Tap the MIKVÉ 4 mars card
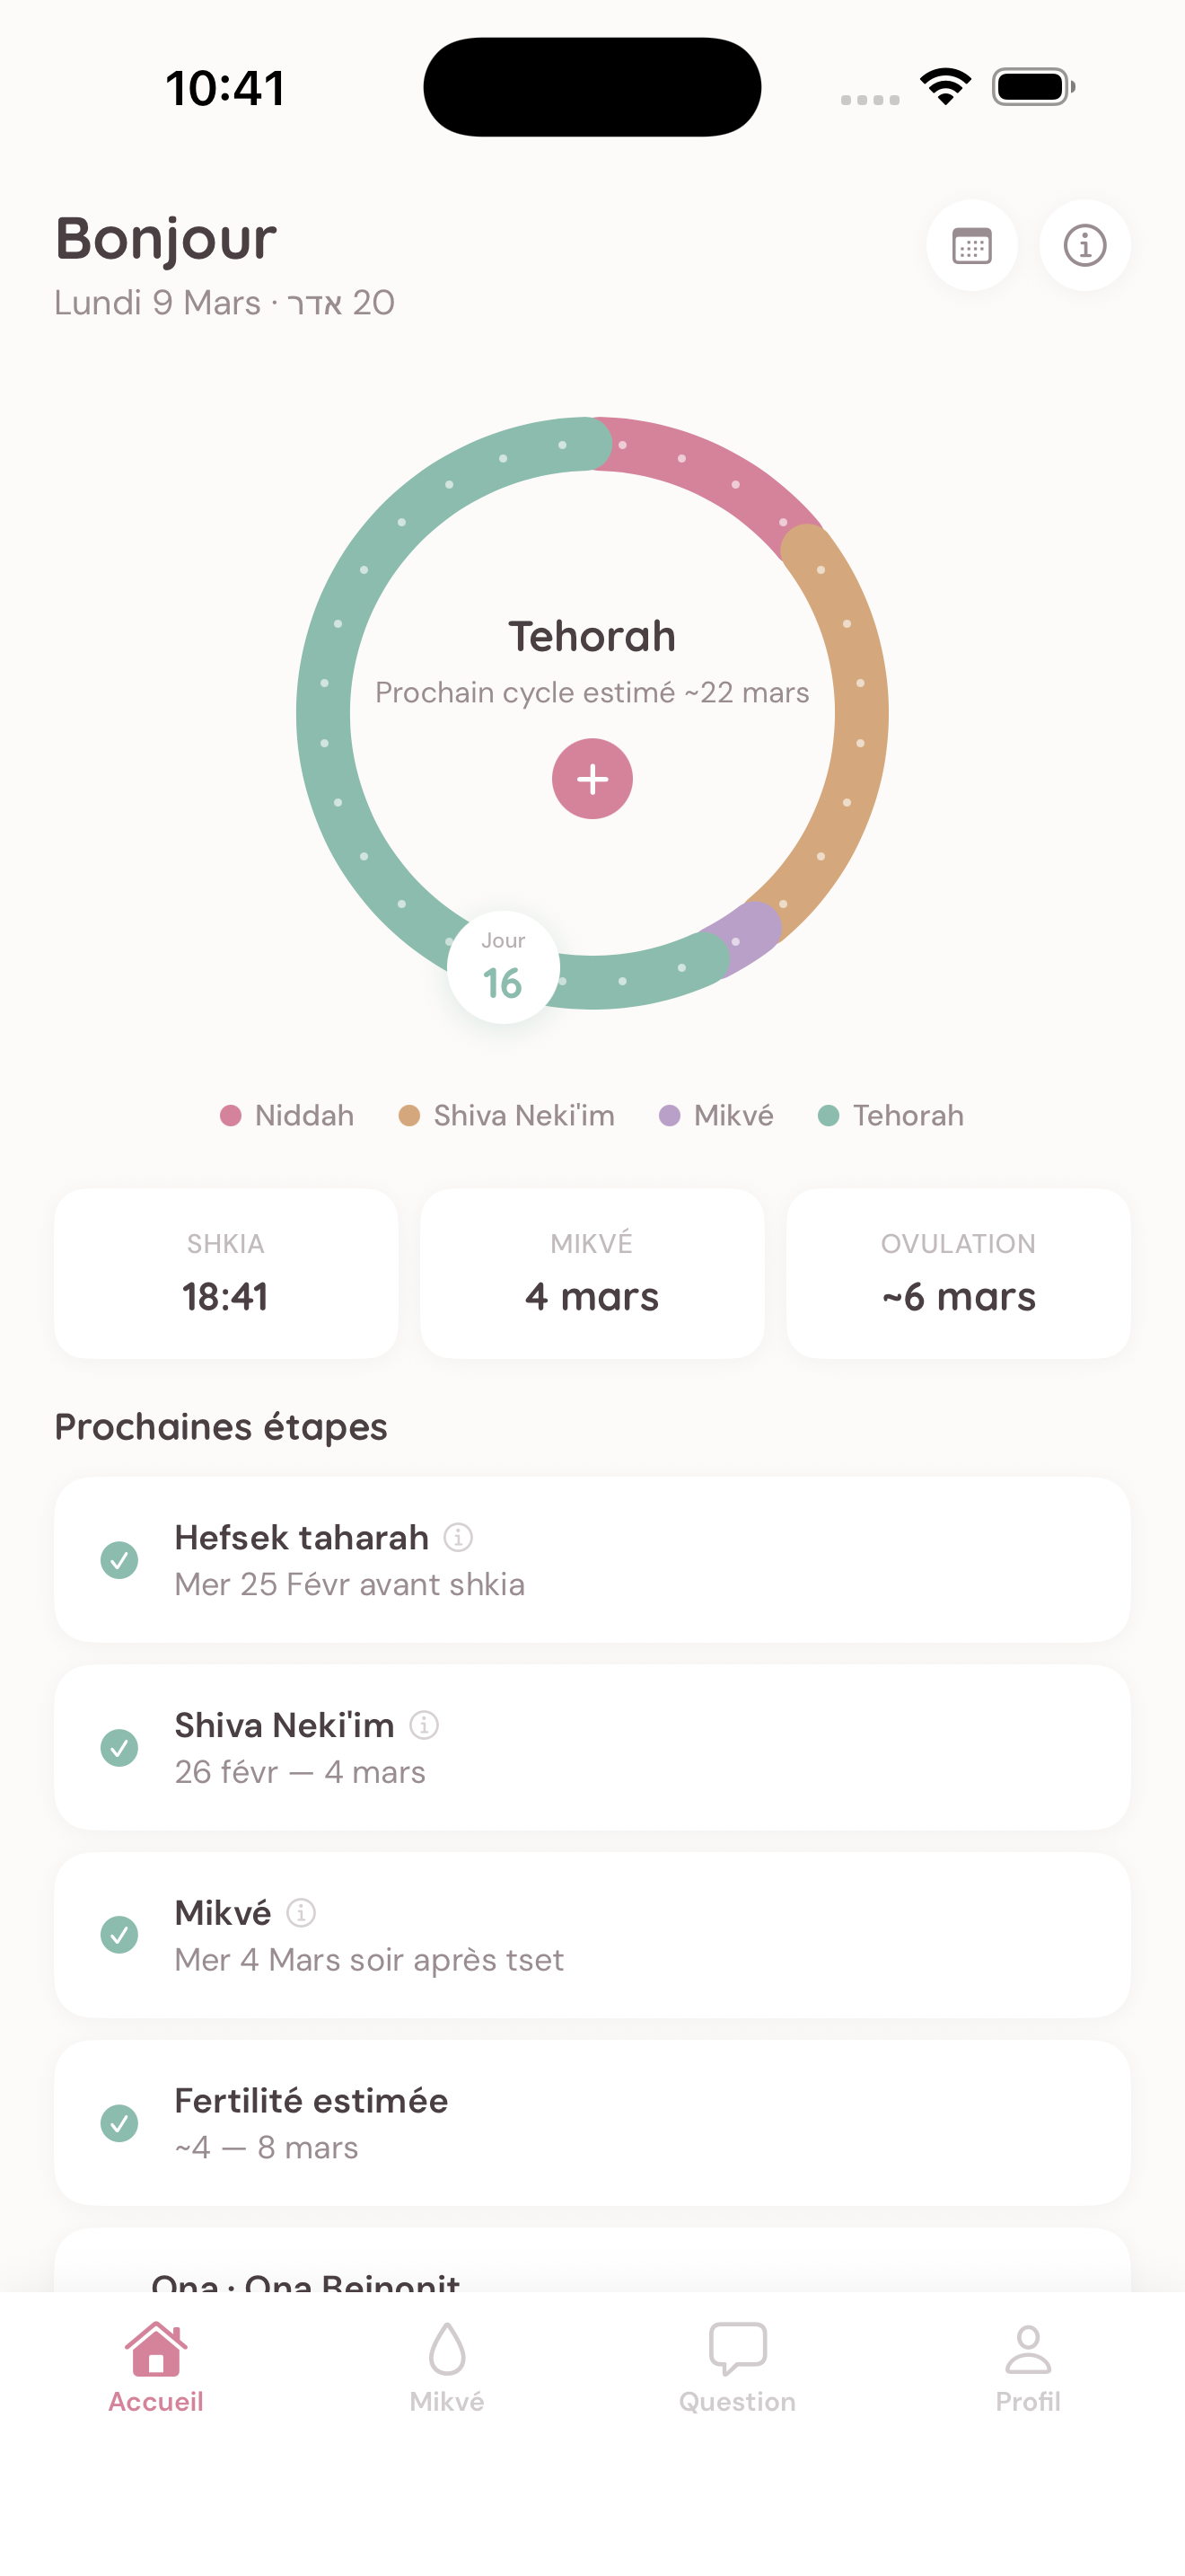The height and width of the screenshot is (2576, 1185). point(592,1273)
